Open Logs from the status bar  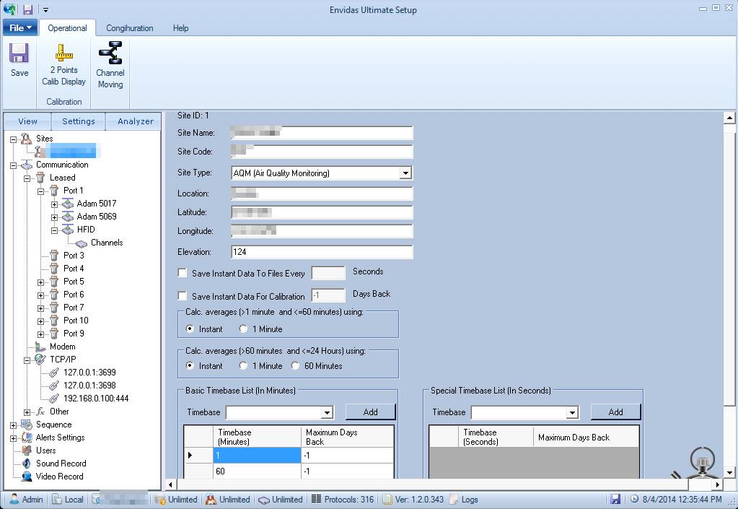(x=463, y=500)
